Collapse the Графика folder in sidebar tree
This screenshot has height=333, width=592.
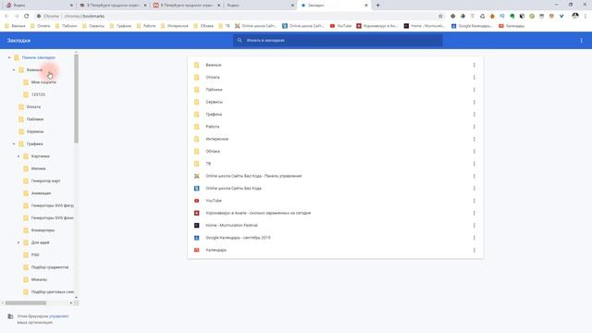pyautogui.click(x=14, y=144)
